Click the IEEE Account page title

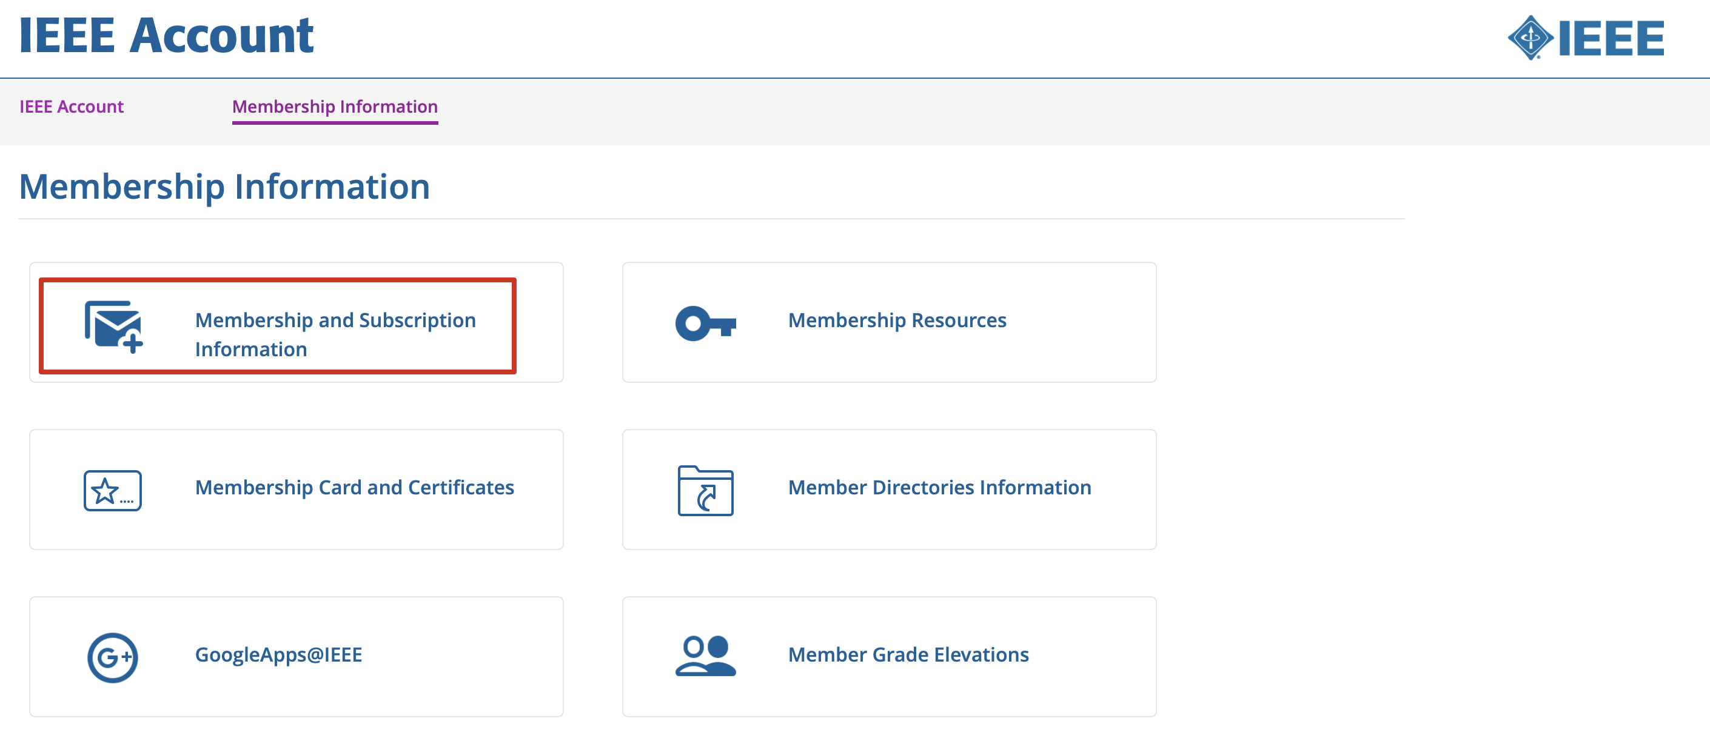(166, 35)
